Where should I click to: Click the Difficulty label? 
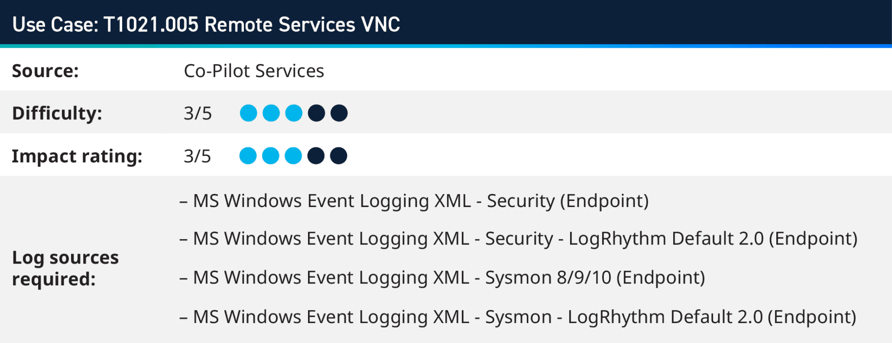click(x=57, y=114)
